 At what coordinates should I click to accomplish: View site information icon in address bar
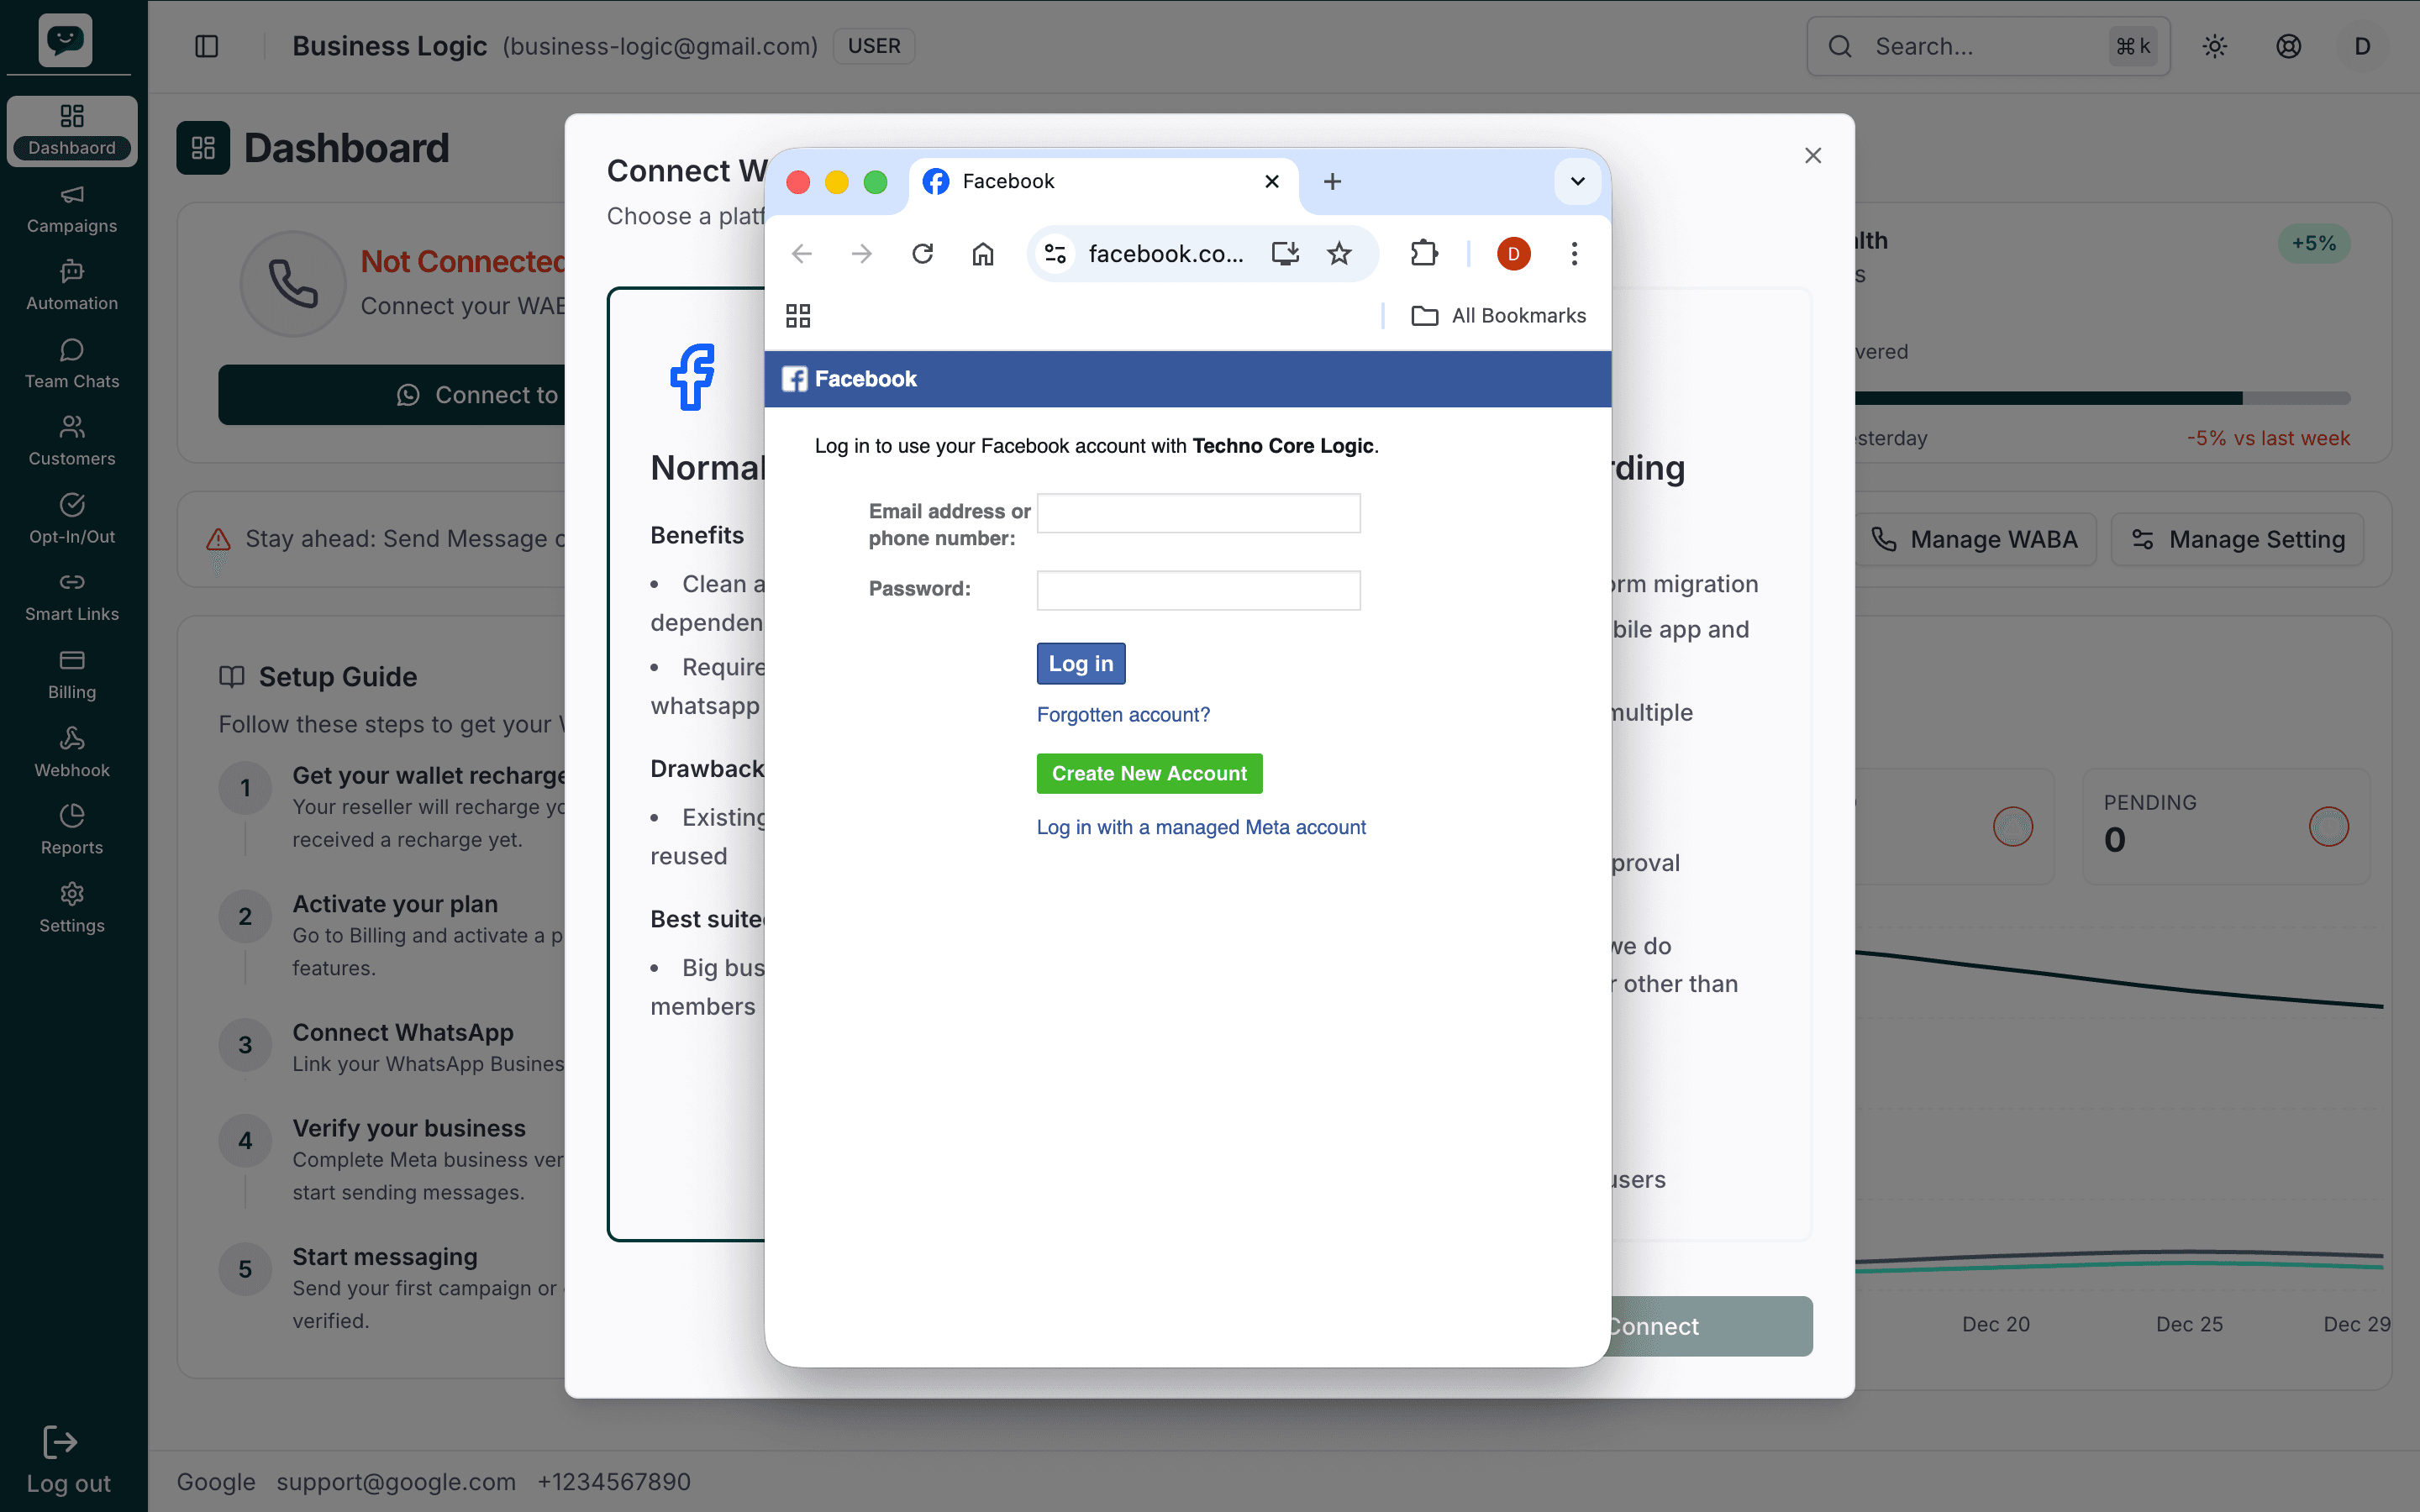[1055, 254]
